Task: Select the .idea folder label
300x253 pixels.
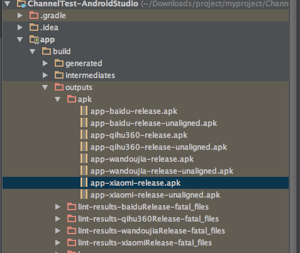Action: click(49, 28)
